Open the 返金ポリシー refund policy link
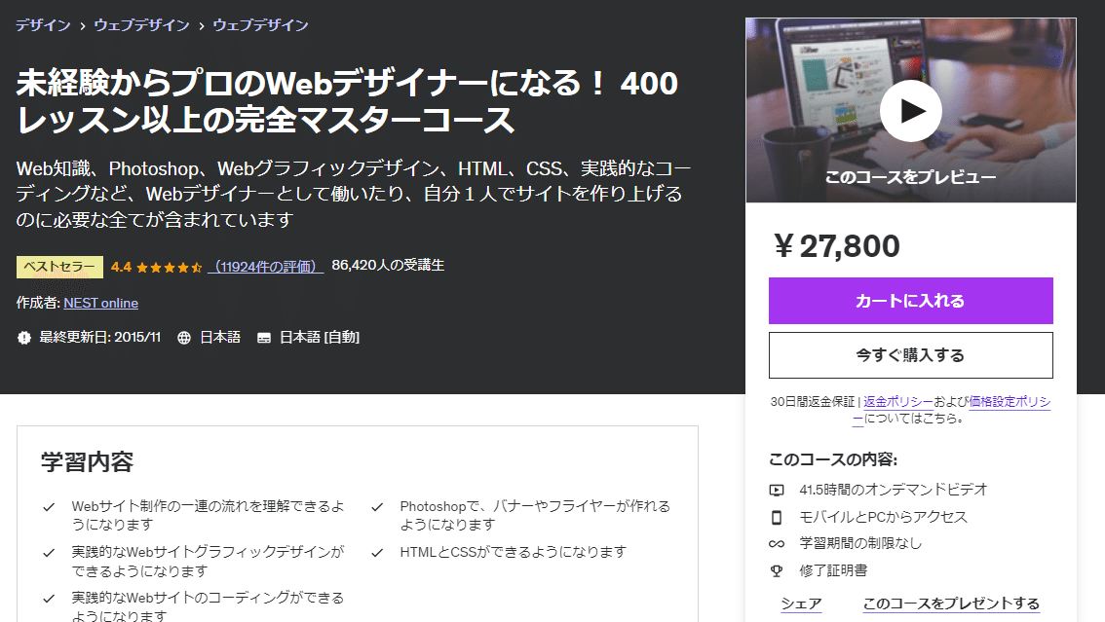 coord(898,402)
